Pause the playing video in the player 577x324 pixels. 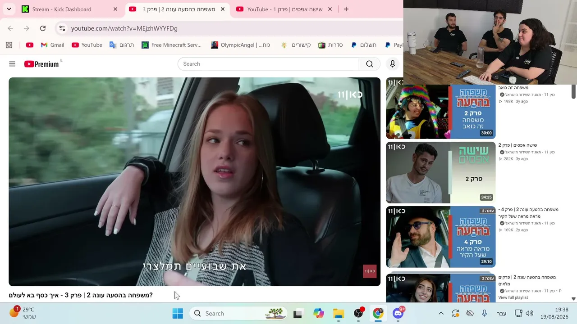click(x=194, y=182)
